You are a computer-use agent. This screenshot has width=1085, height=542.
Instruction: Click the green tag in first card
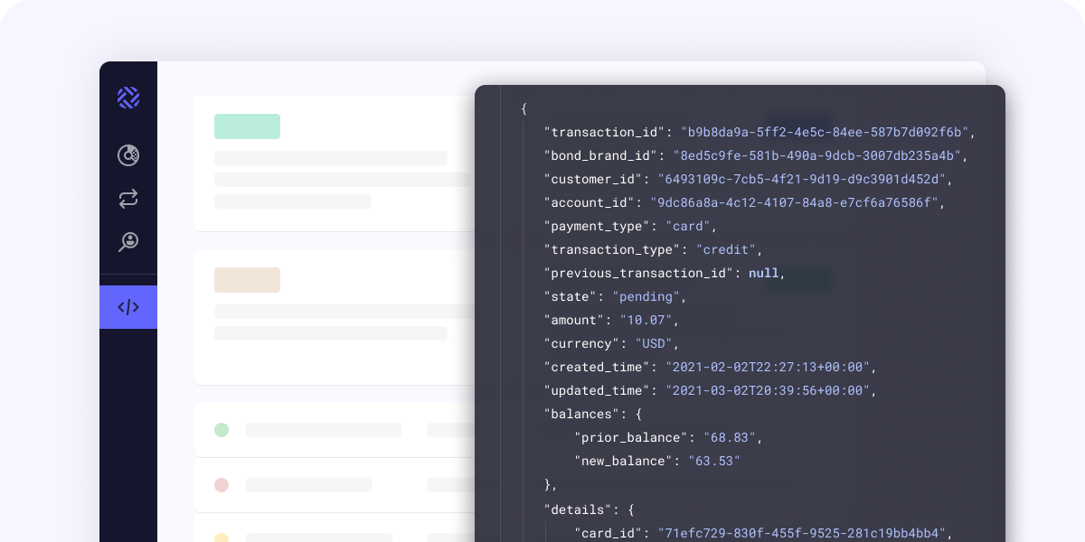pos(247,126)
